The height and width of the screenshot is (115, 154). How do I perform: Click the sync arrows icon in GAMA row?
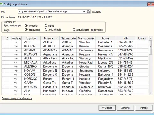(16, 83)
